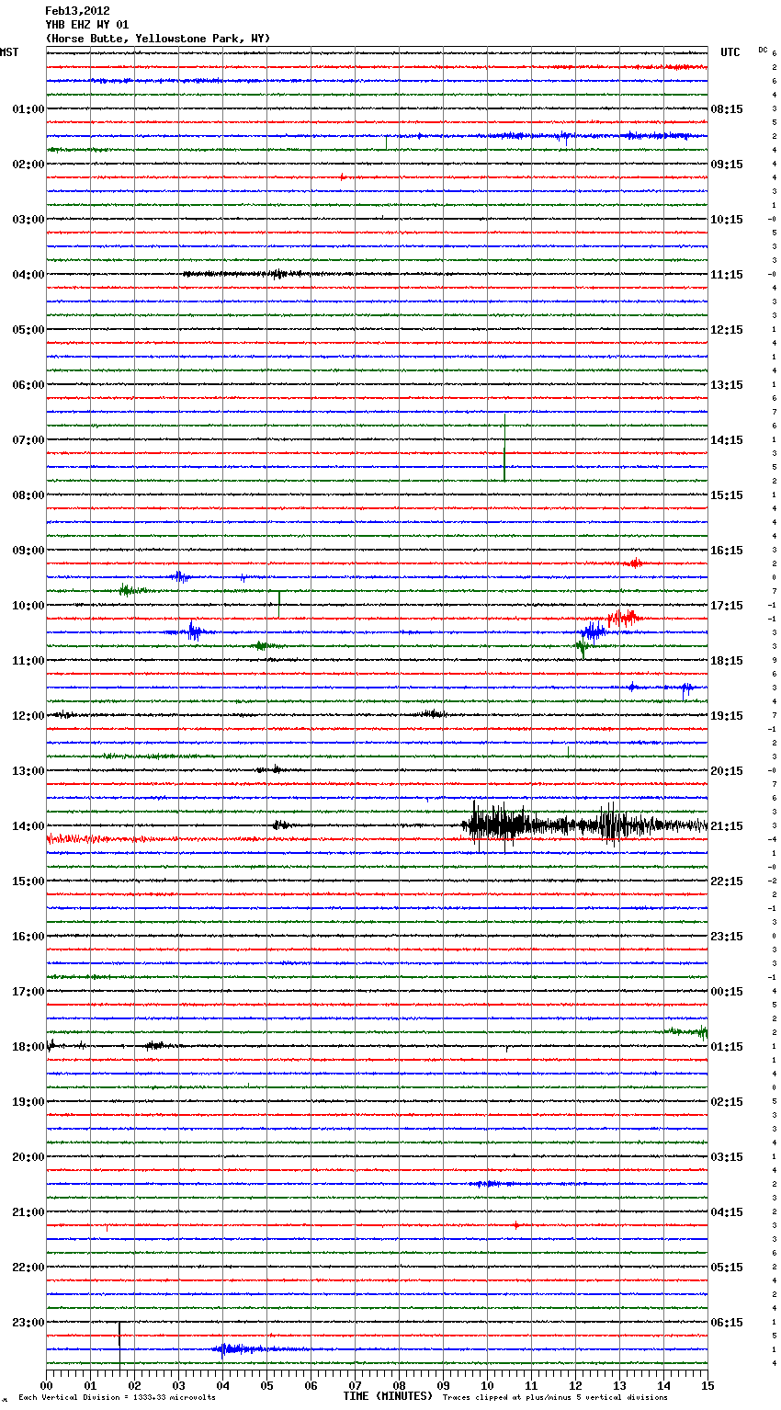Select the "17:00" MST time label

coord(28,992)
